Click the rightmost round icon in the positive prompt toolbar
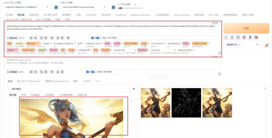The image size is (272, 138). pyautogui.click(x=68, y=38)
